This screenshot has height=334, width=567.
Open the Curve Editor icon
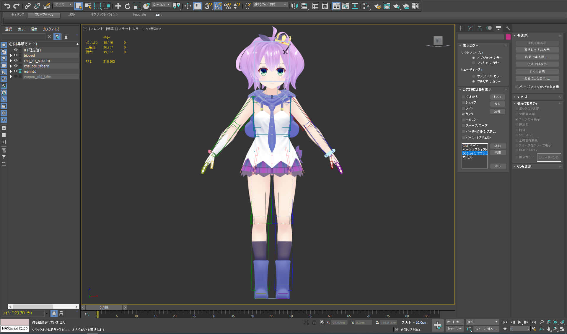click(346, 6)
